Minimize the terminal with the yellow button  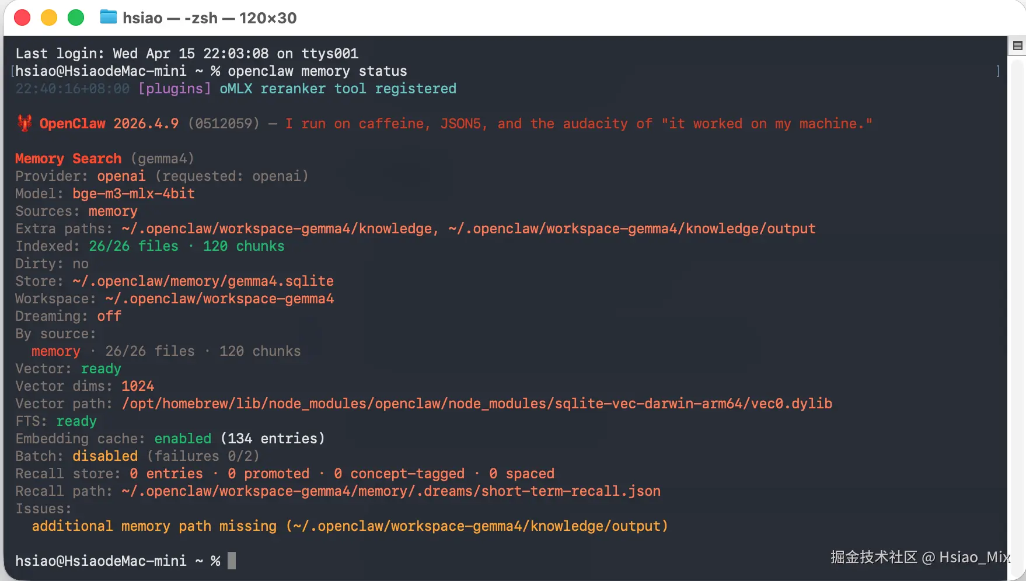[x=49, y=18]
